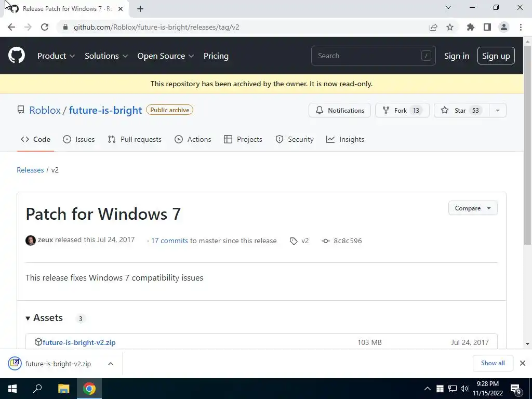Open File Explorer from the taskbar
This screenshot has width=532, height=399.
click(x=63, y=389)
